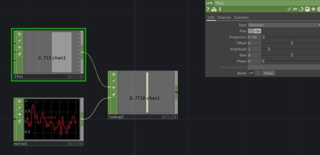Toggle Bypass arrow flag on noise1 node

coord(20,114)
